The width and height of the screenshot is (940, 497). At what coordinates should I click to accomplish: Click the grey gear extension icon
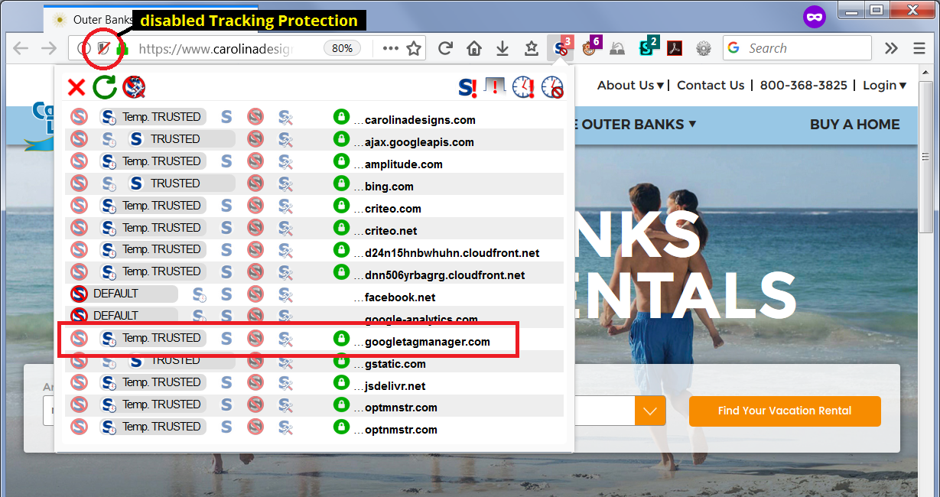pyautogui.click(x=704, y=48)
